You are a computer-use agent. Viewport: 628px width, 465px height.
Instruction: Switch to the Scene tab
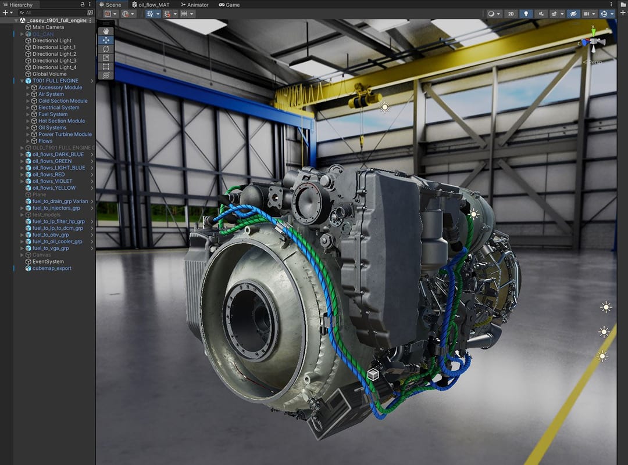pyautogui.click(x=110, y=5)
